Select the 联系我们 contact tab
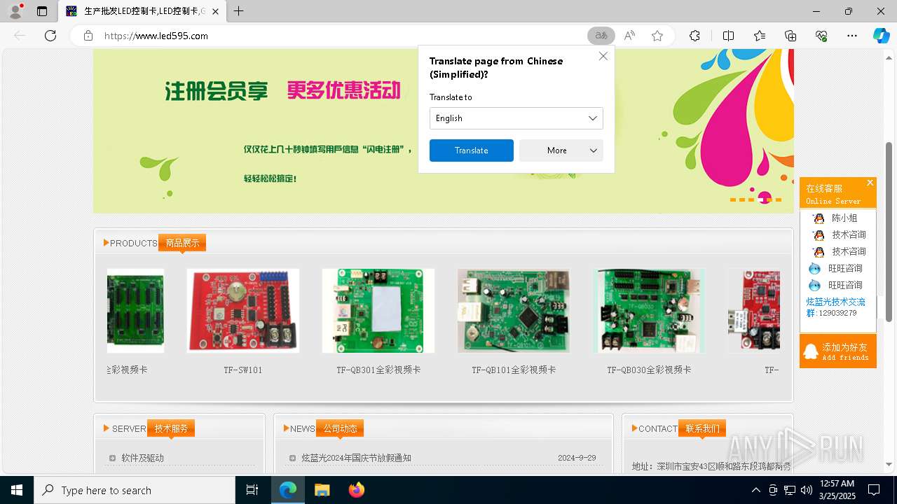The height and width of the screenshot is (504, 897). 702,428
